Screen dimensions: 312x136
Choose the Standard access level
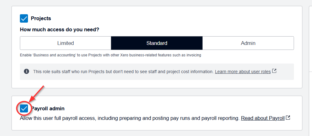coord(157,43)
